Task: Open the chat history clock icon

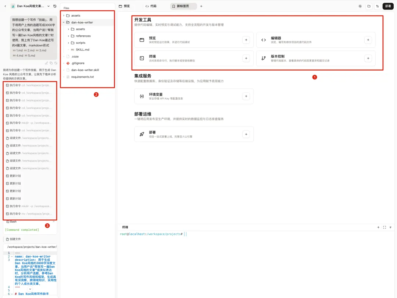Action: (55, 6)
